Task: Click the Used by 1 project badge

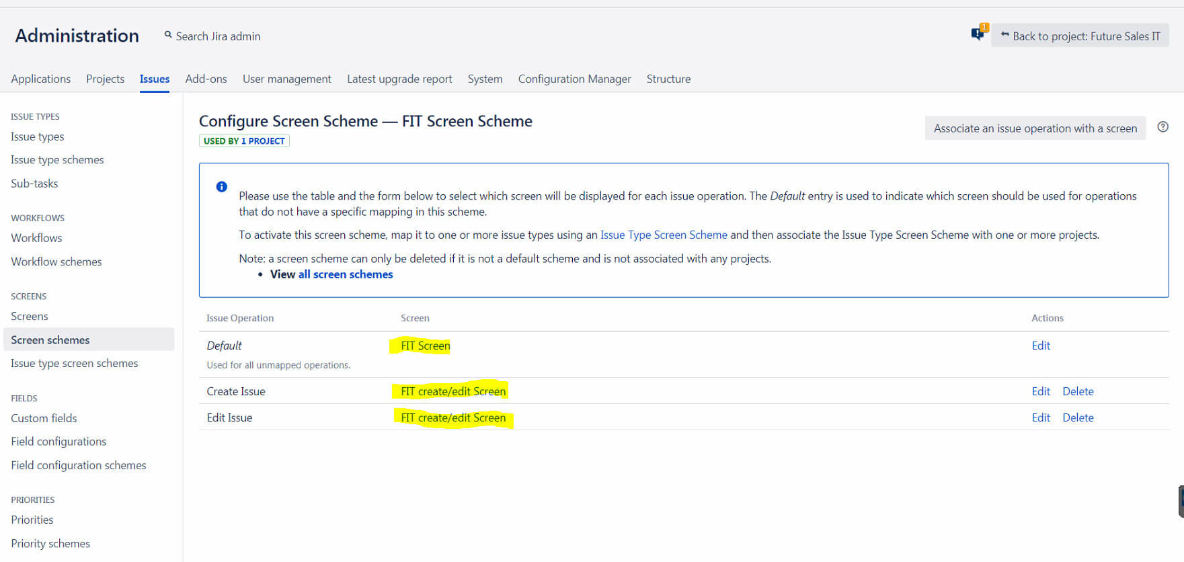Action: 244,141
